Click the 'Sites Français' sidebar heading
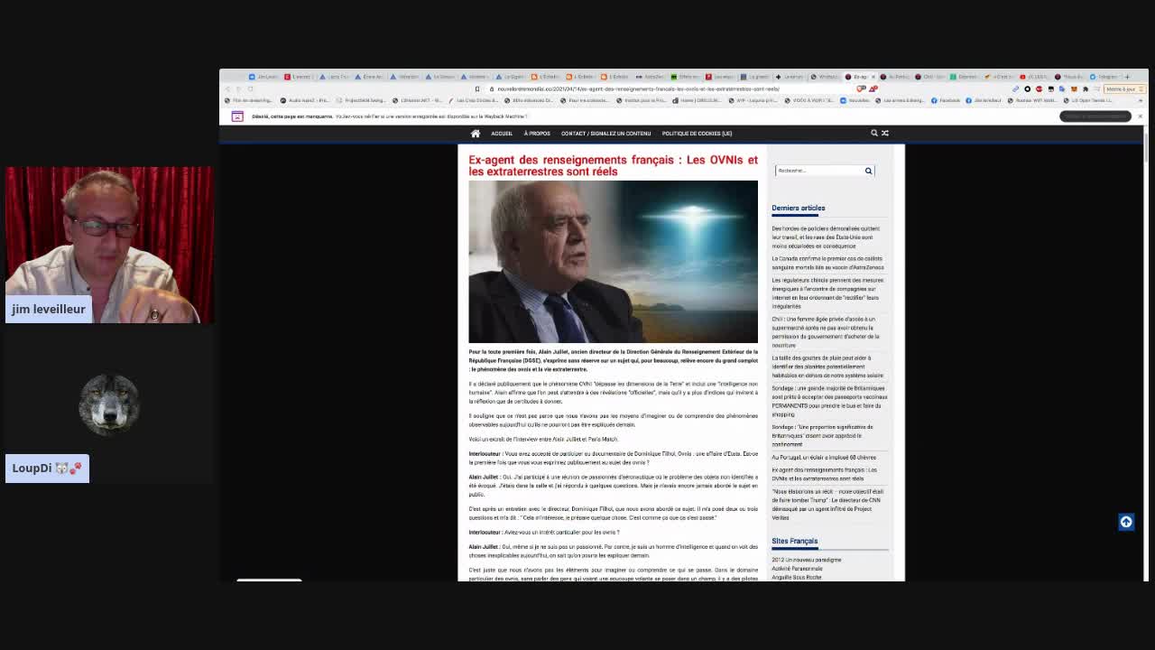Viewport: 1155px width, 650px height. click(794, 541)
